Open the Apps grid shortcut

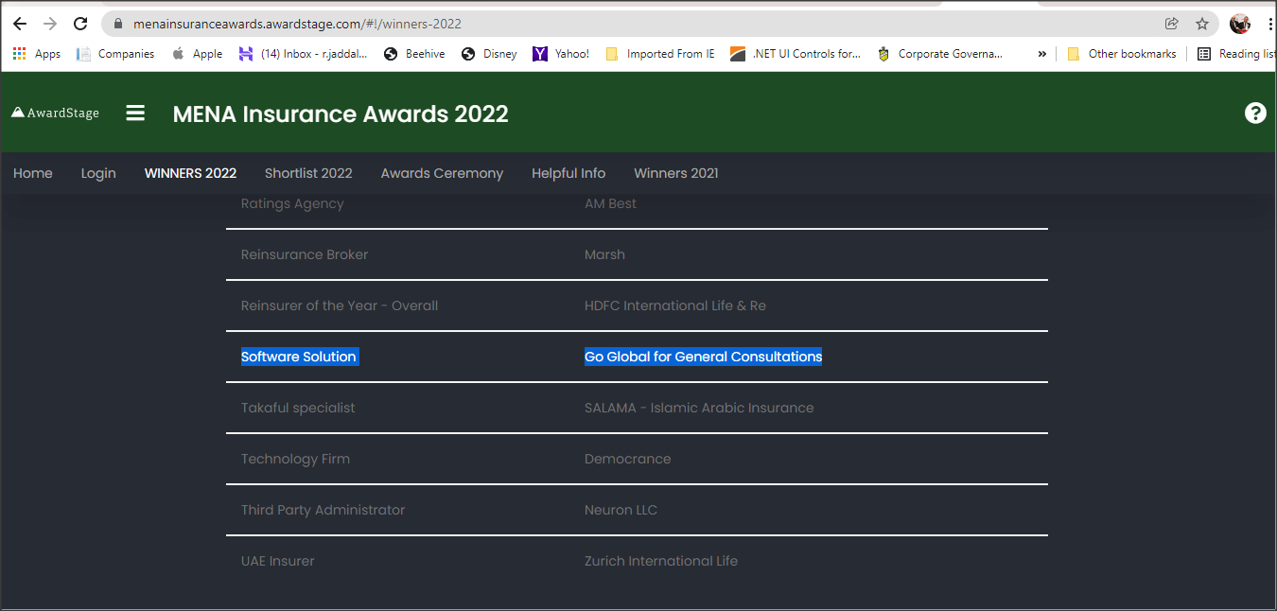coord(36,54)
